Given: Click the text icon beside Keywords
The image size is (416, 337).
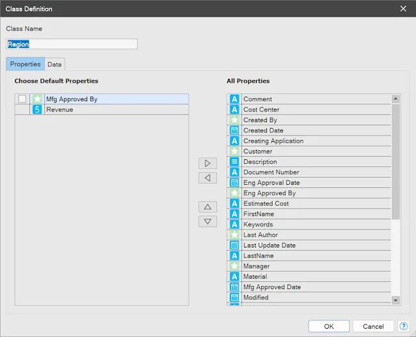Looking at the screenshot, I should click(x=234, y=224).
